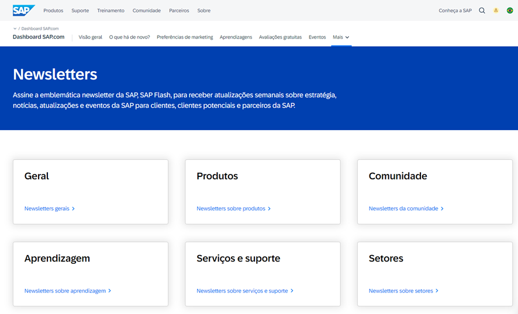Screen dimensions: 518x314
Task: Open the Produtos top menu
Action: (53, 11)
